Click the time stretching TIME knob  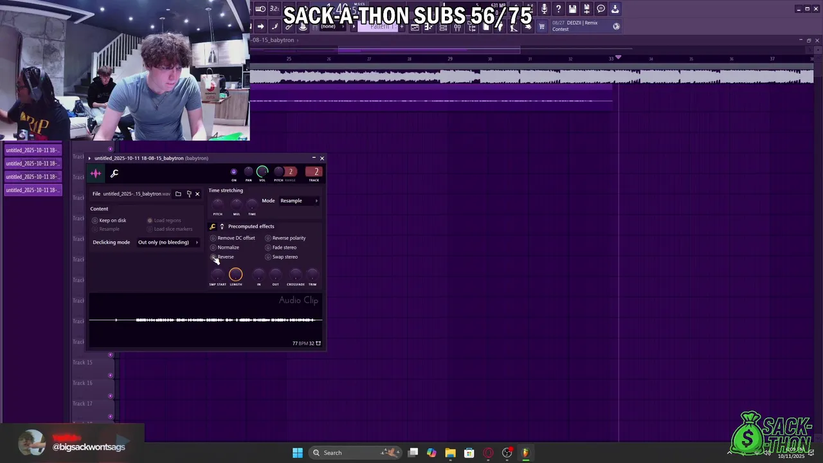coord(252,205)
